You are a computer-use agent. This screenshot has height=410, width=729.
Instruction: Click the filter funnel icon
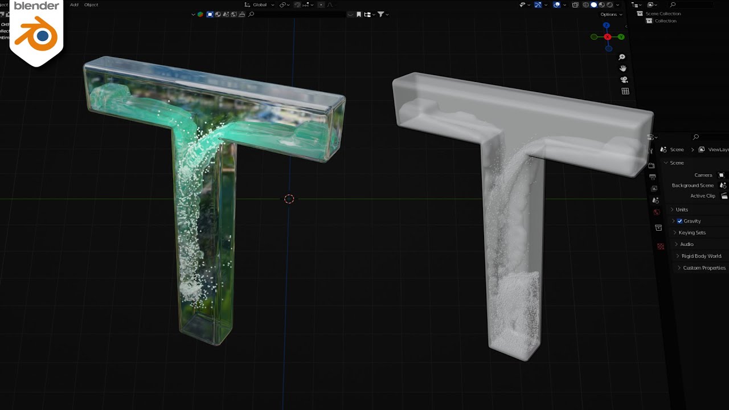point(380,14)
